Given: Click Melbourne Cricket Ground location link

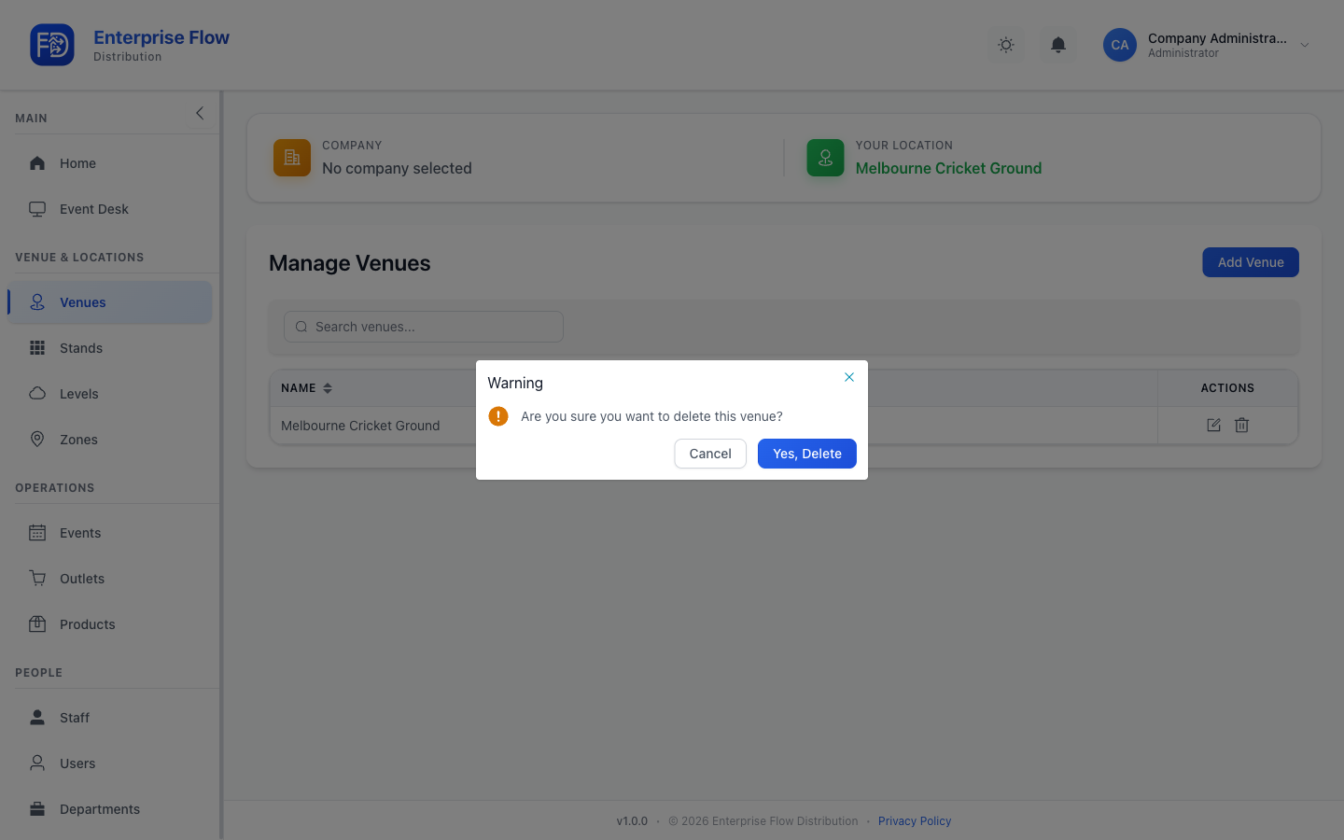Looking at the screenshot, I should 948,168.
